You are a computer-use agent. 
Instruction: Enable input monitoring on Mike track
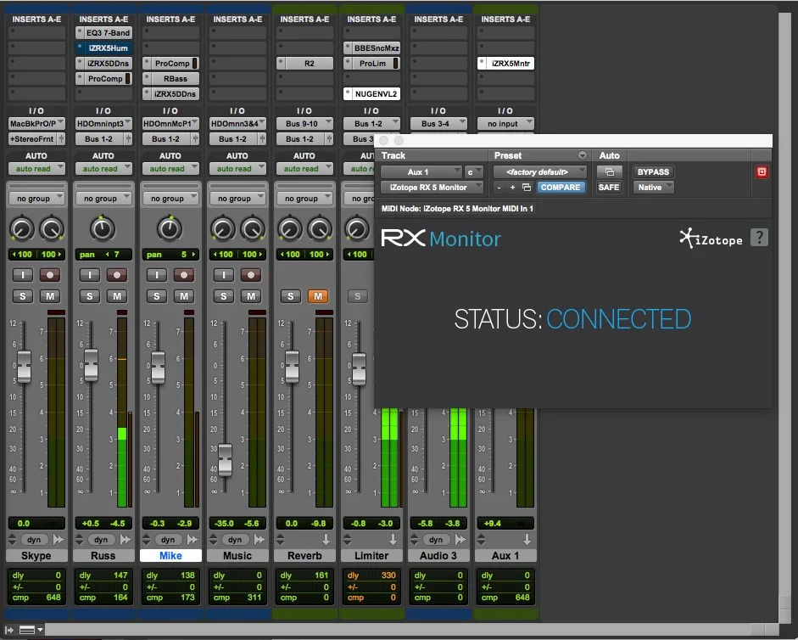click(x=157, y=275)
